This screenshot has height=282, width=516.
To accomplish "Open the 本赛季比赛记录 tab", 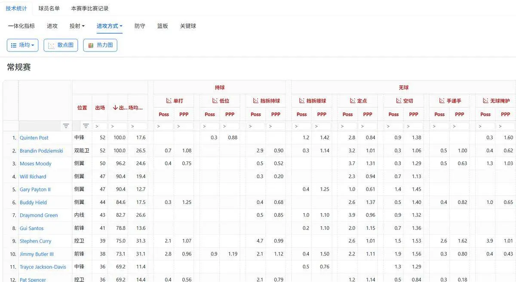I will tap(89, 8).
